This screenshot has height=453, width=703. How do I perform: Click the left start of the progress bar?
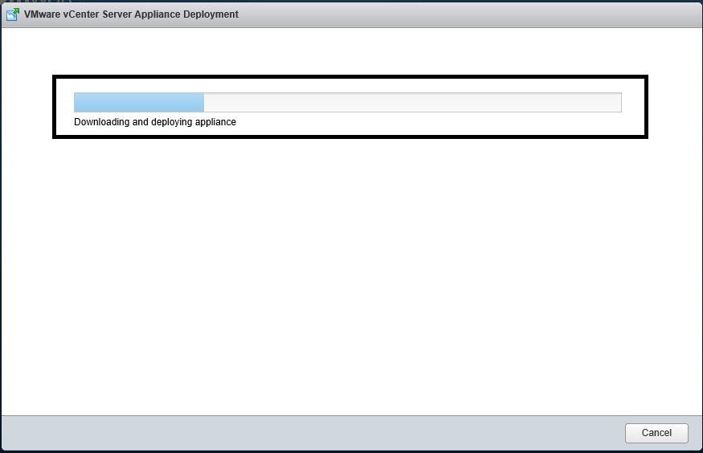click(x=77, y=102)
